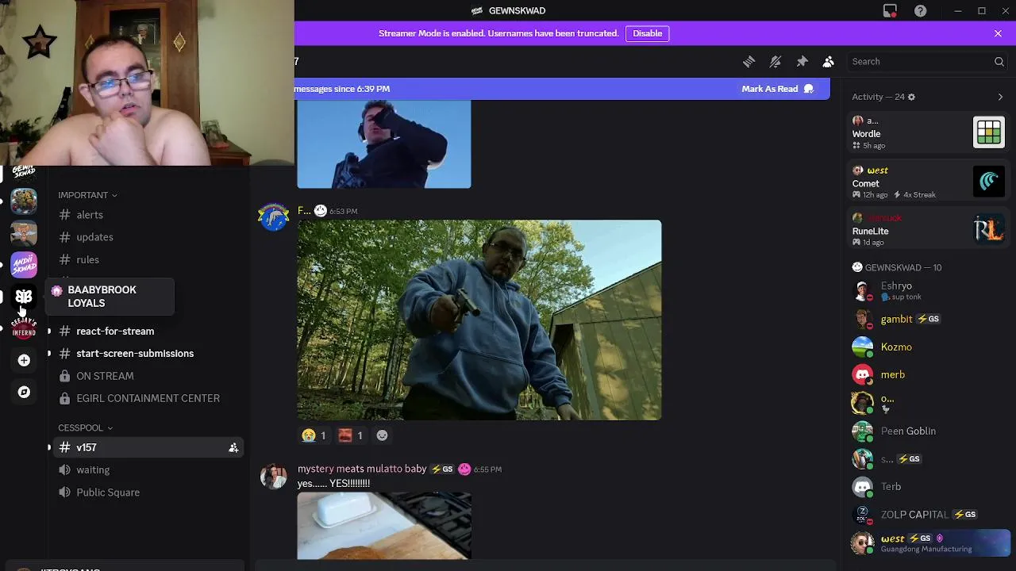Toggle the red face emoji reaction

351,435
